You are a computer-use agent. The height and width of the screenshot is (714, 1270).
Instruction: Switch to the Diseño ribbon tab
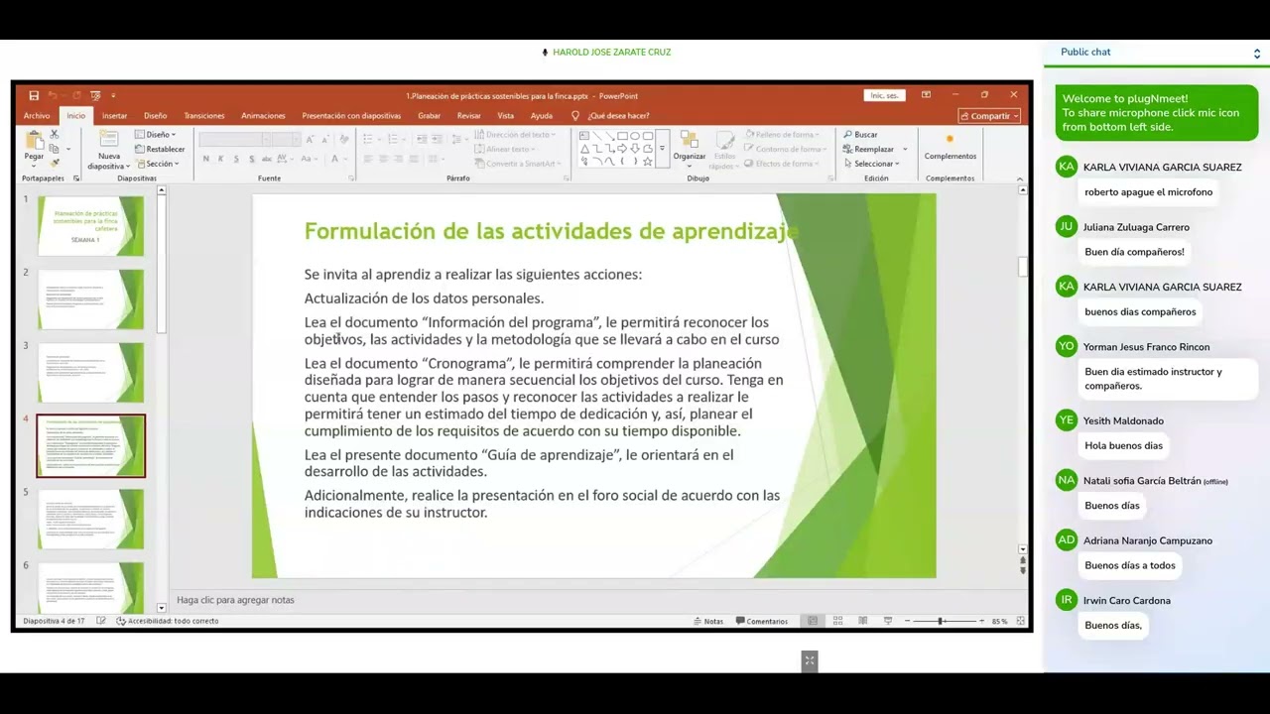pyautogui.click(x=155, y=116)
